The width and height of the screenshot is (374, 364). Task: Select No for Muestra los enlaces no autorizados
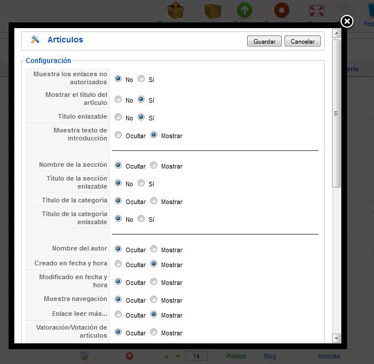click(x=118, y=79)
